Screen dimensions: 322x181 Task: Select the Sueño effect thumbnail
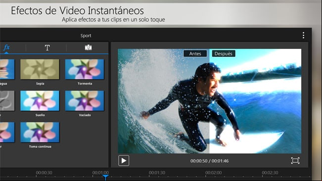pos(40,101)
